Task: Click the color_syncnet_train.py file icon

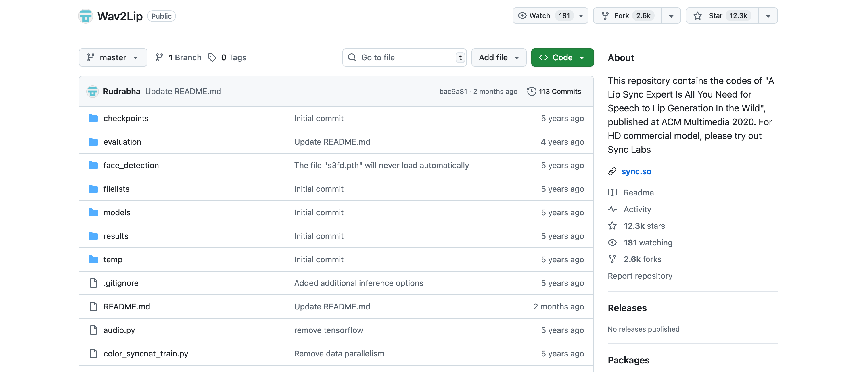Action: click(x=93, y=354)
